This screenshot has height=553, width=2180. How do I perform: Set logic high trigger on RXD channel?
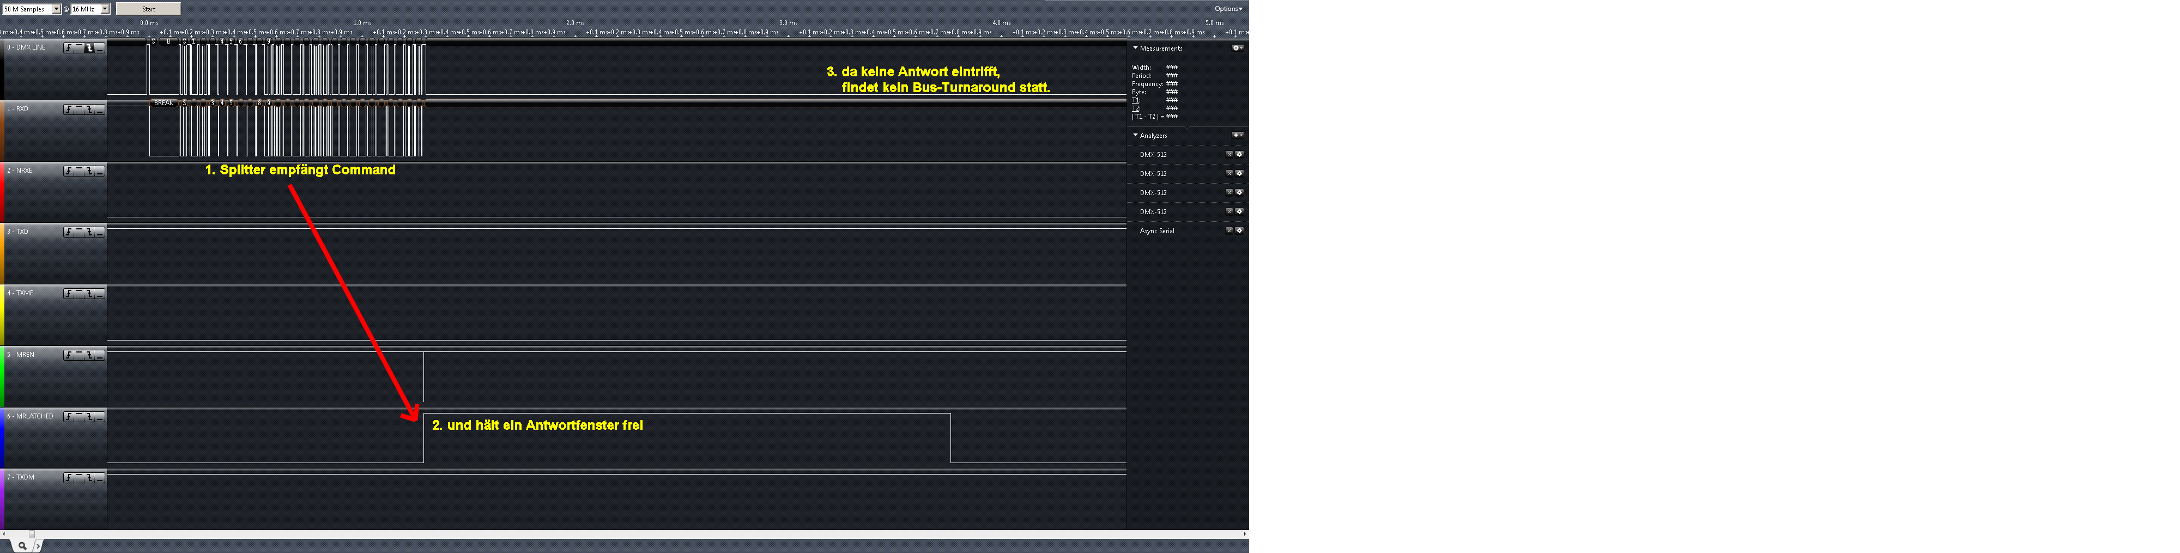tap(80, 110)
